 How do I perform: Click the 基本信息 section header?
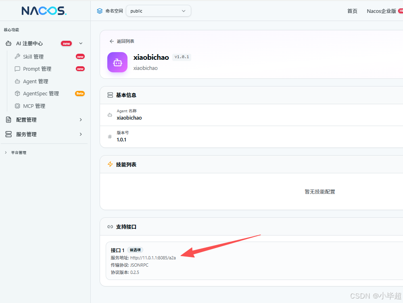[x=126, y=95]
